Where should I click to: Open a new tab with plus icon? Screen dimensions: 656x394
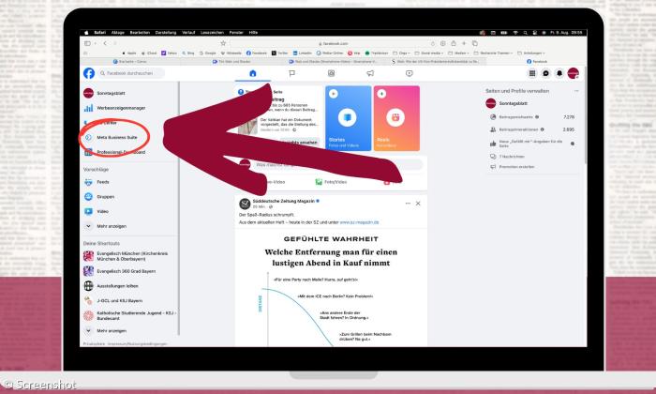(464, 43)
